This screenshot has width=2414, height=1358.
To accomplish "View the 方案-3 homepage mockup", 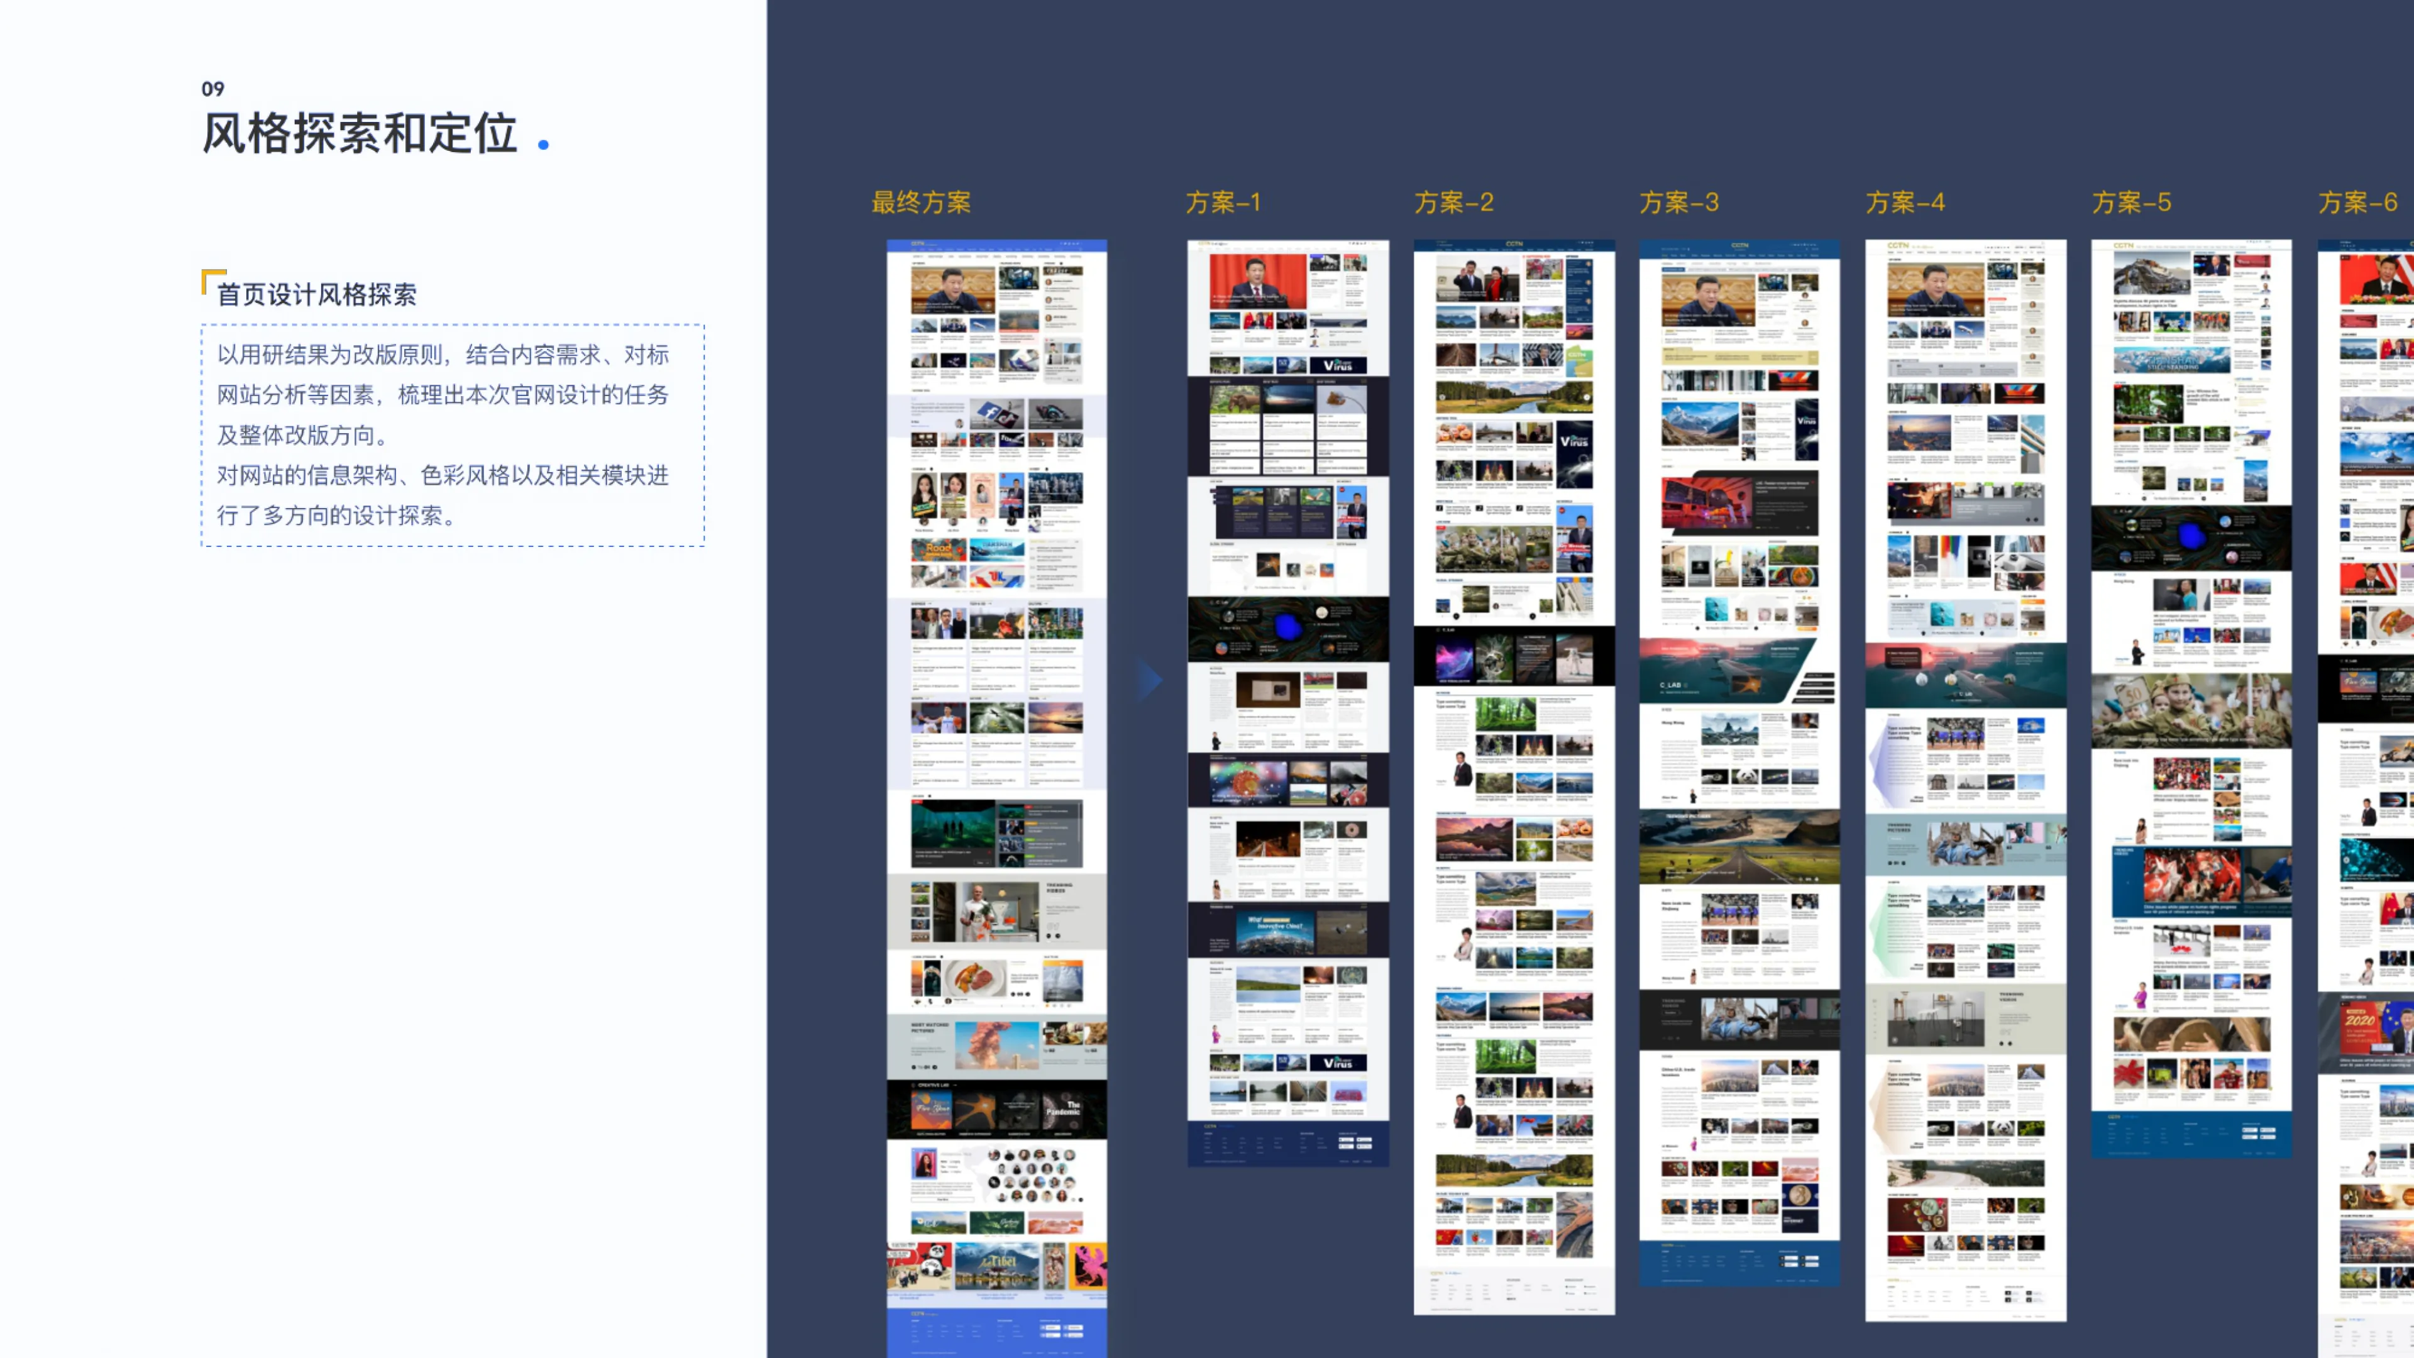I will 1739,763.
